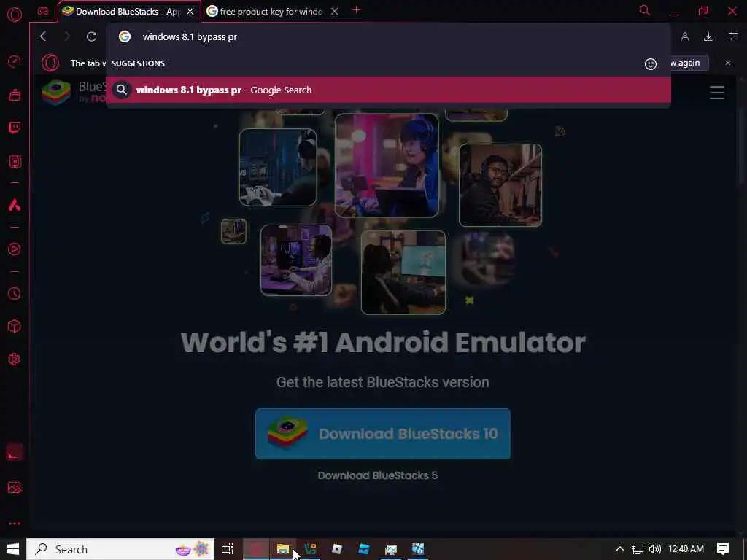Image resolution: width=747 pixels, height=560 pixels.
Task: Open GX Corner gamepad tab icon
Action: coord(43,11)
